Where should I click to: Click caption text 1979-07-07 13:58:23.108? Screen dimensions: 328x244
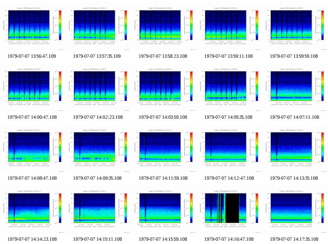(x=163, y=56)
